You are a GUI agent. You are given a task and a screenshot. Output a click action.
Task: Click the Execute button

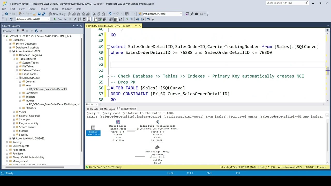tap(60, 19)
